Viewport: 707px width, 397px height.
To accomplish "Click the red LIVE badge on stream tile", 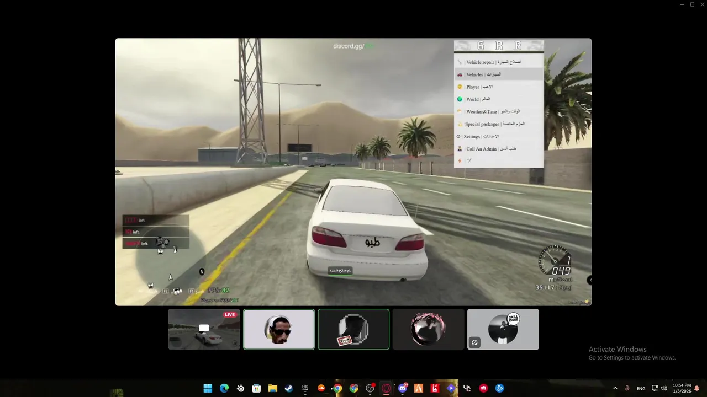I will tap(230, 315).
